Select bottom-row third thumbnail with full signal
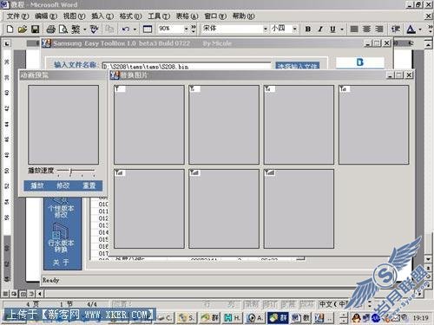This screenshot has height=325, width=434. tap(299, 209)
